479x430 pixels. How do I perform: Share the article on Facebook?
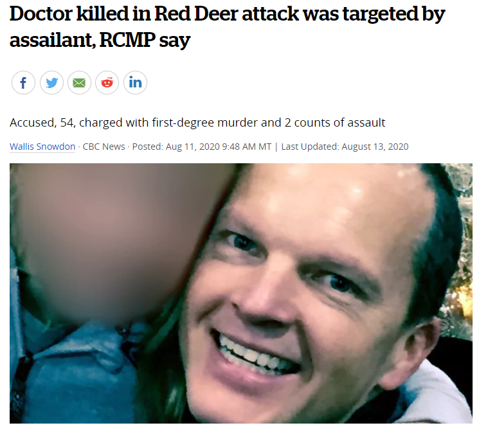[23, 82]
